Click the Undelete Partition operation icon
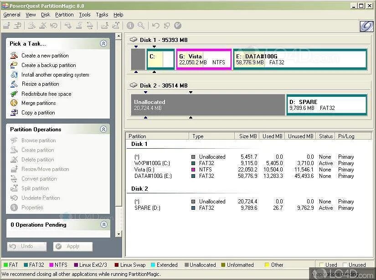Viewport: 376px width, 280px height. point(14,198)
